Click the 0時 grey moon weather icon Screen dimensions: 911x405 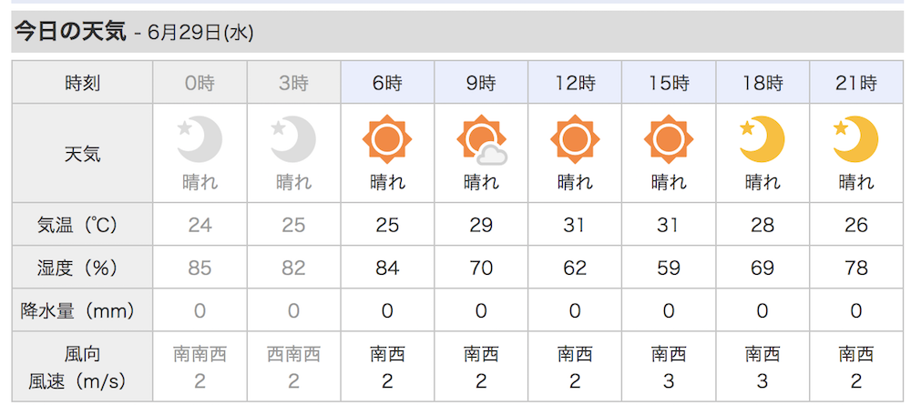[x=200, y=138]
